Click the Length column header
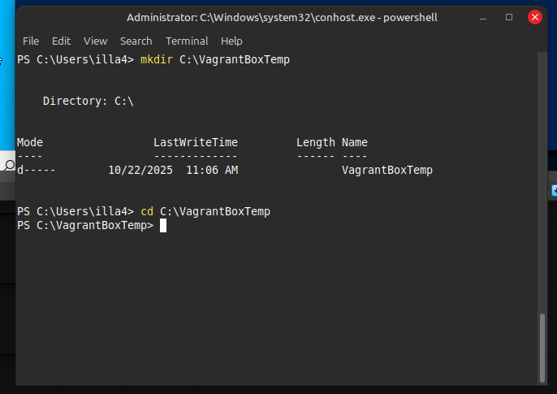 coord(315,142)
